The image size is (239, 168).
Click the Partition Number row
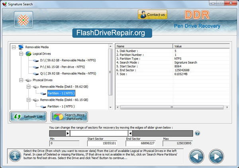click(172, 55)
